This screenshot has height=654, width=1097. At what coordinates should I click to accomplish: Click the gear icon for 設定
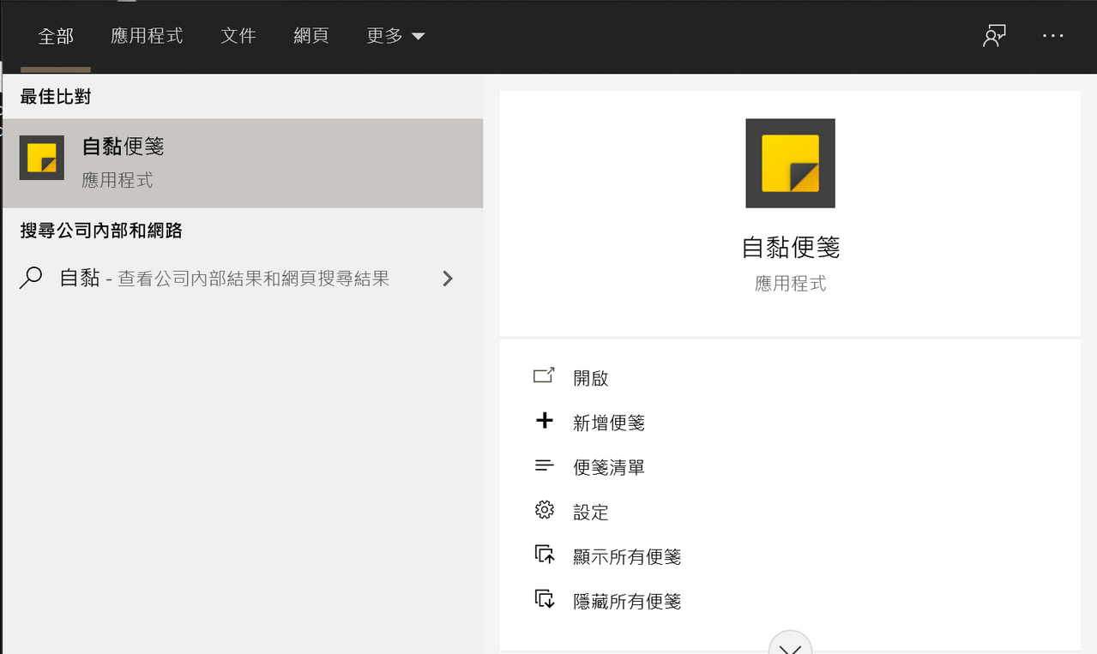pyautogui.click(x=544, y=510)
